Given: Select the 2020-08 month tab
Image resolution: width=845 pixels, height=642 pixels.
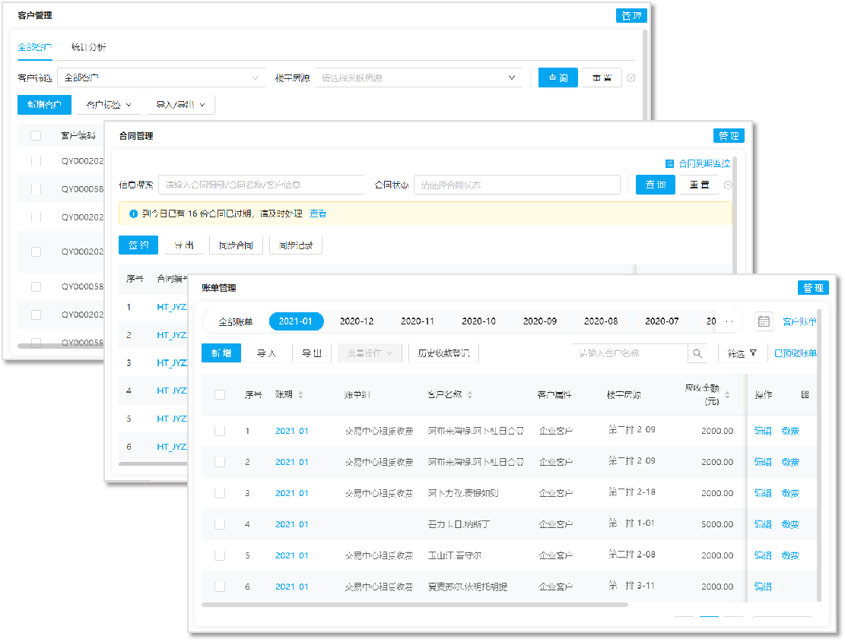Looking at the screenshot, I should 601,321.
